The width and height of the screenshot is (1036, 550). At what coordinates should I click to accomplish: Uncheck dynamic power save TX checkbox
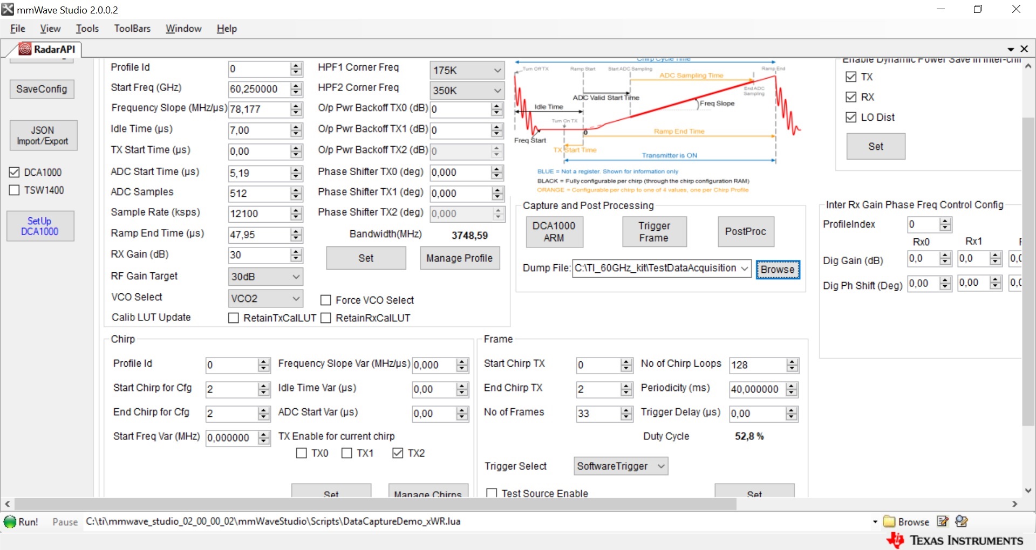point(851,77)
